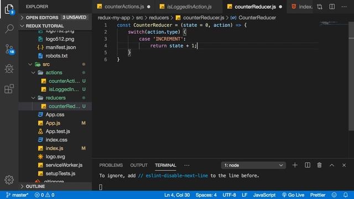Click the master branch indicator
Image resolution: width=354 pixels, height=199 pixels.
[x=17, y=195]
